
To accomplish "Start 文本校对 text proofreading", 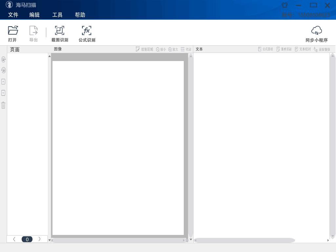I will [x=303, y=49].
